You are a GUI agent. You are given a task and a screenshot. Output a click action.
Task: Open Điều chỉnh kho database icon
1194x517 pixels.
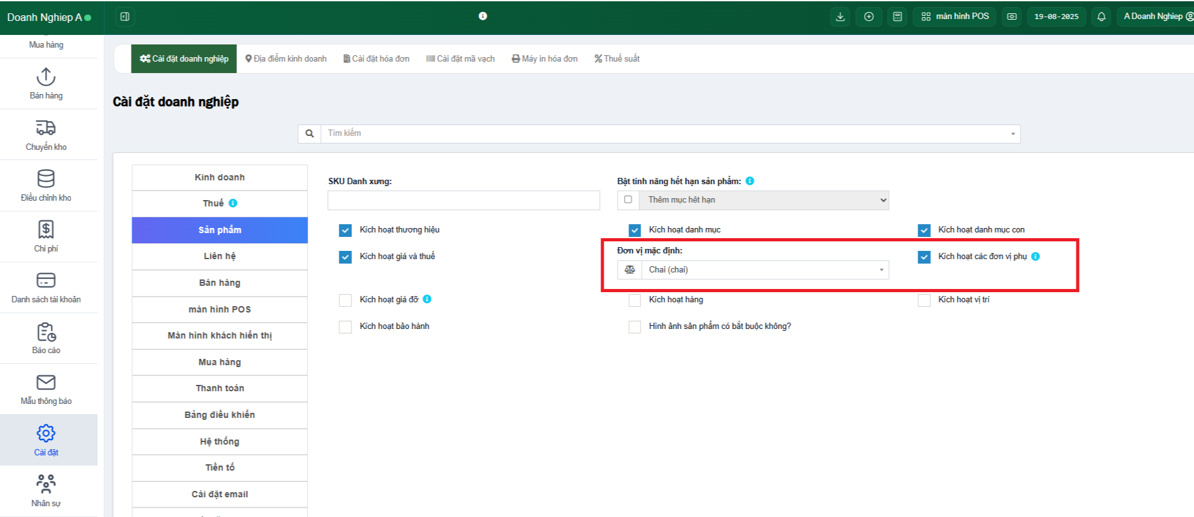click(x=46, y=178)
